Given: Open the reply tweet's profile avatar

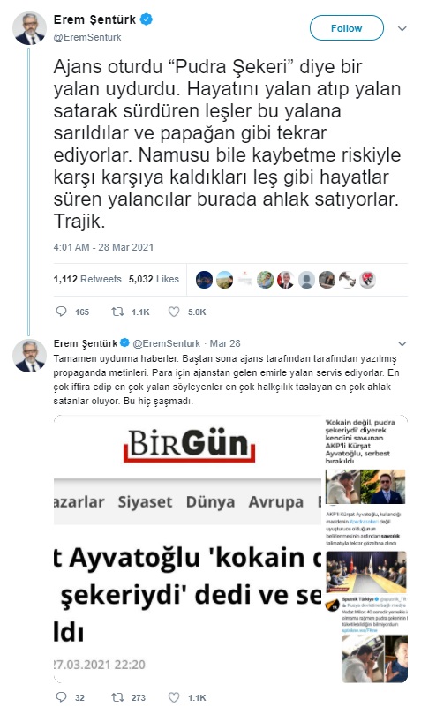Looking at the screenshot, I should pos(29,356).
